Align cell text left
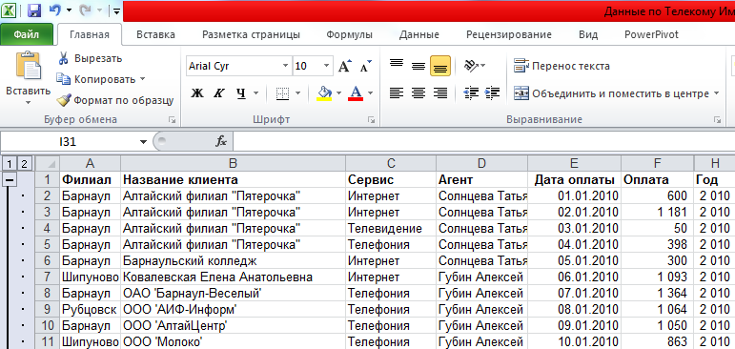 click(397, 93)
